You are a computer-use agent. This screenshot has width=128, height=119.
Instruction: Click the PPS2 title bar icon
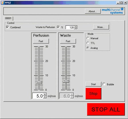(3, 3)
